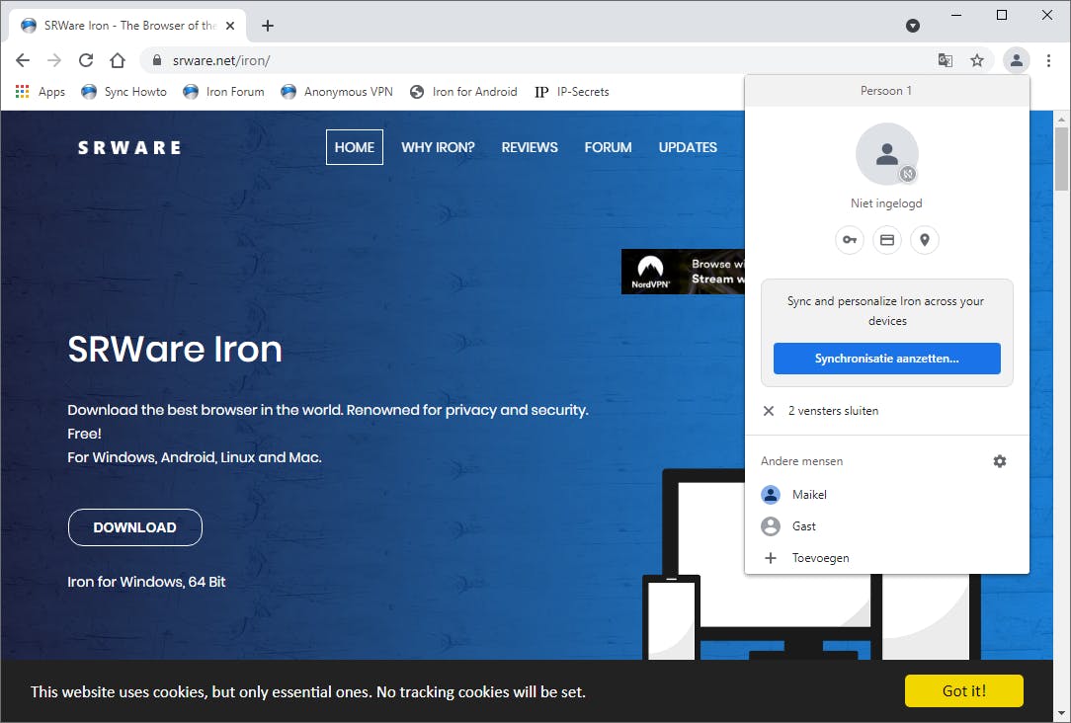The image size is (1071, 723).
Task: Close the SRWare Iron tab
Action: pyautogui.click(x=230, y=26)
